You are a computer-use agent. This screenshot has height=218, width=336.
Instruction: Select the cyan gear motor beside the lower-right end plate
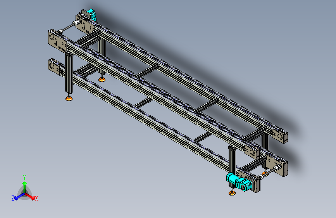point(240,182)
